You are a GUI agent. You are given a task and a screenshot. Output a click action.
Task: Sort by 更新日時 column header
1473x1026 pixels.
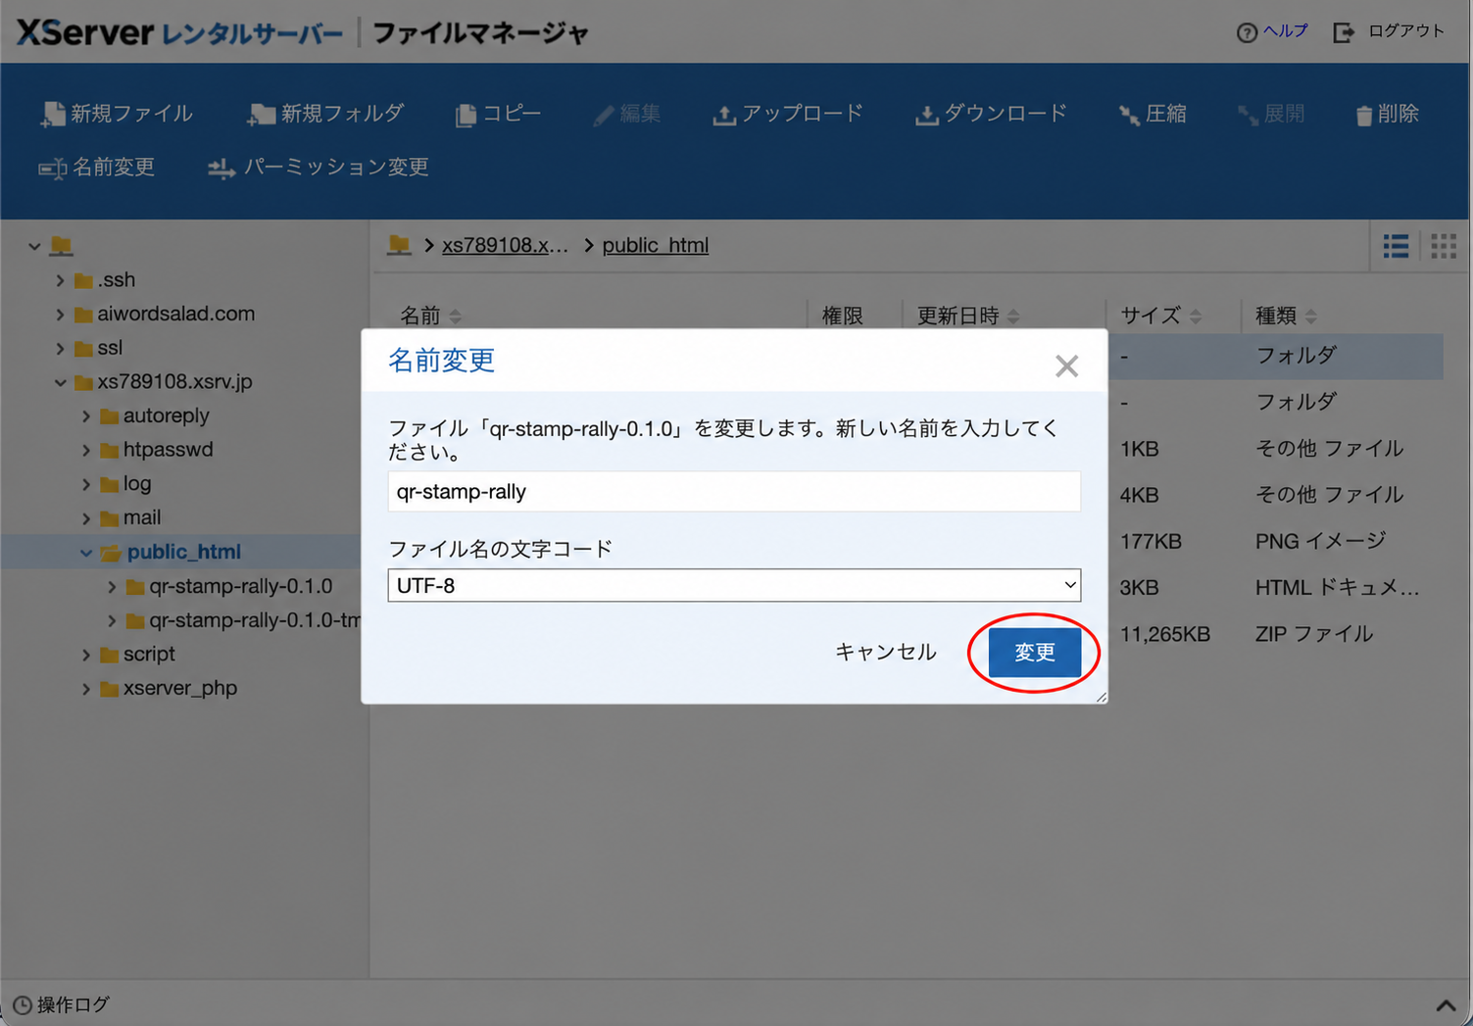click(968, 316)
